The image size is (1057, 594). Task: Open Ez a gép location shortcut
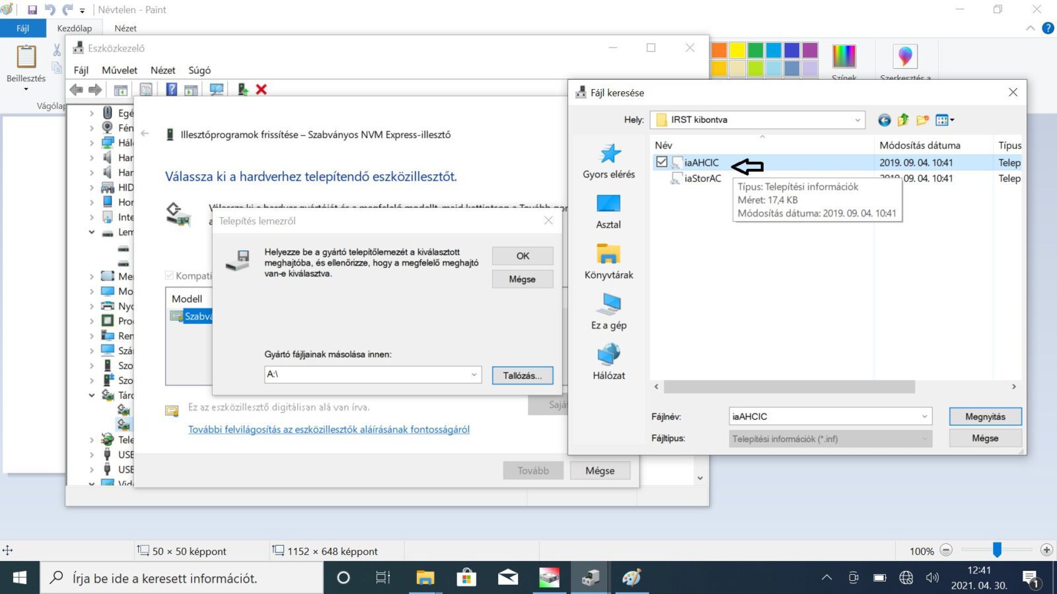point(608,312)
